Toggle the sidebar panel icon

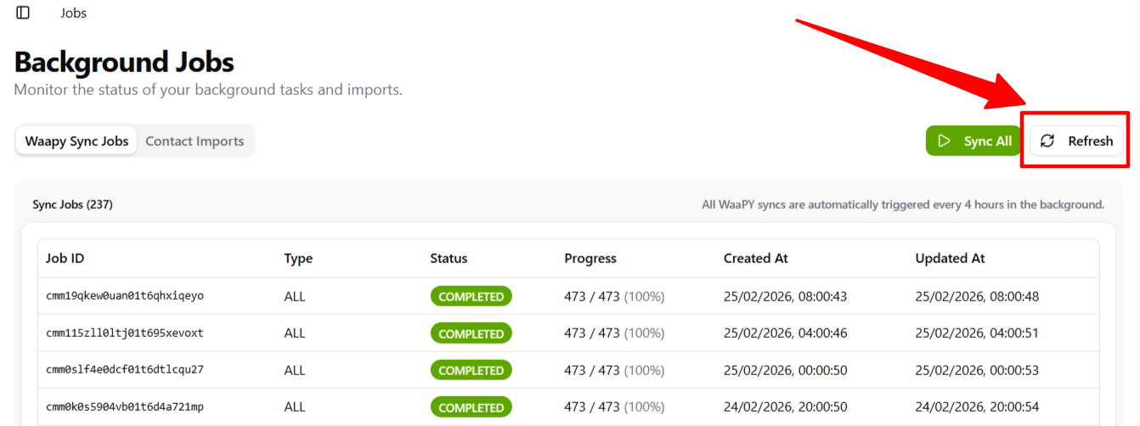click(x=23, y=13)
